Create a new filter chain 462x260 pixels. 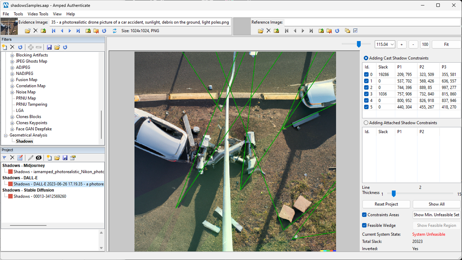[4, 47]
